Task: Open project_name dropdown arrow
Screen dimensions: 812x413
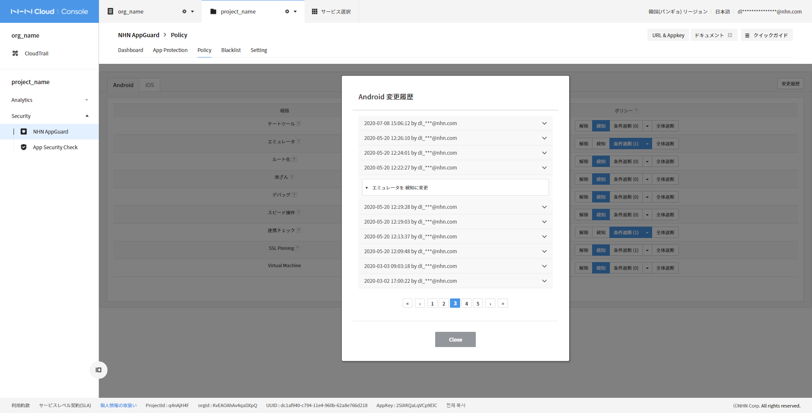Action: point(295,11)
